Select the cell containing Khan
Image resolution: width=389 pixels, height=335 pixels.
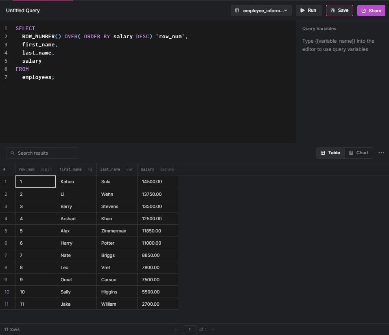[117, 219]
